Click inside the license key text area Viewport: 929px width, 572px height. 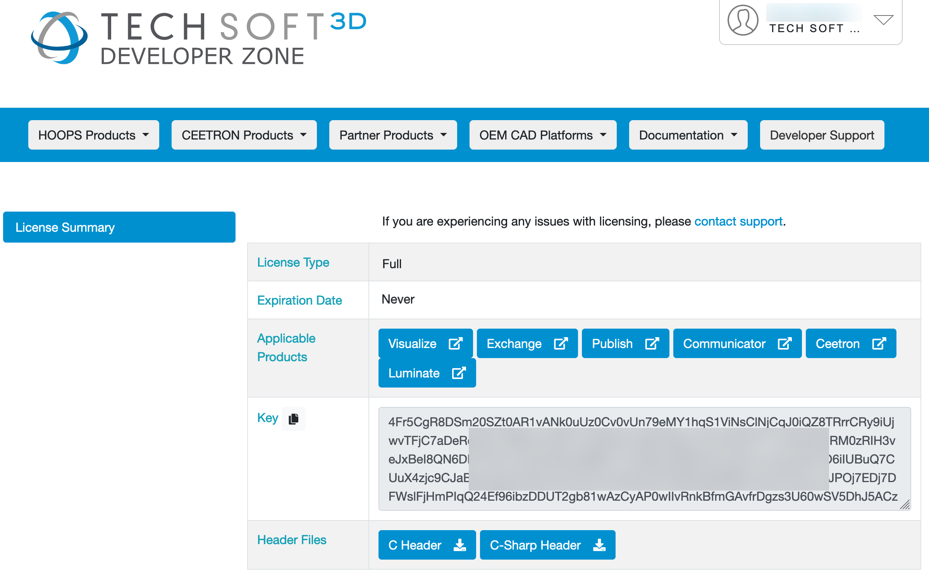(645, 459)
